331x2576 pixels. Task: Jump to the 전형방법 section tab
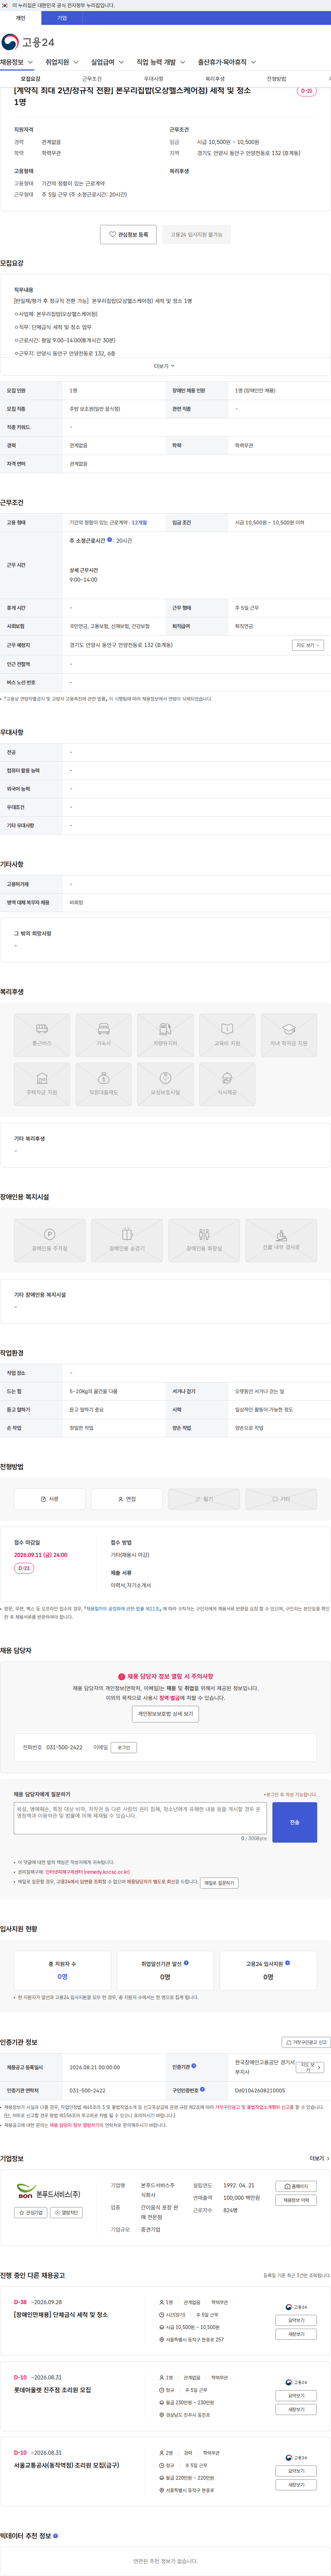coord(276,79)
